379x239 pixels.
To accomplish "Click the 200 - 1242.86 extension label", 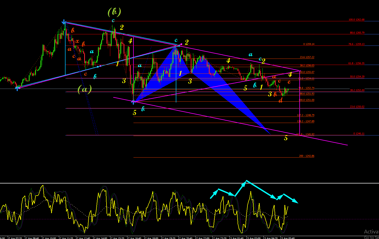I will [x=307, y=156].
